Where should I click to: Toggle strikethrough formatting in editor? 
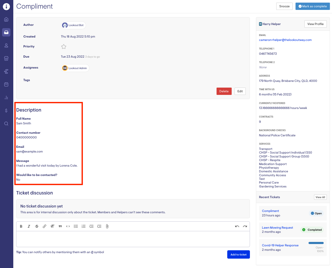(37, 226)
